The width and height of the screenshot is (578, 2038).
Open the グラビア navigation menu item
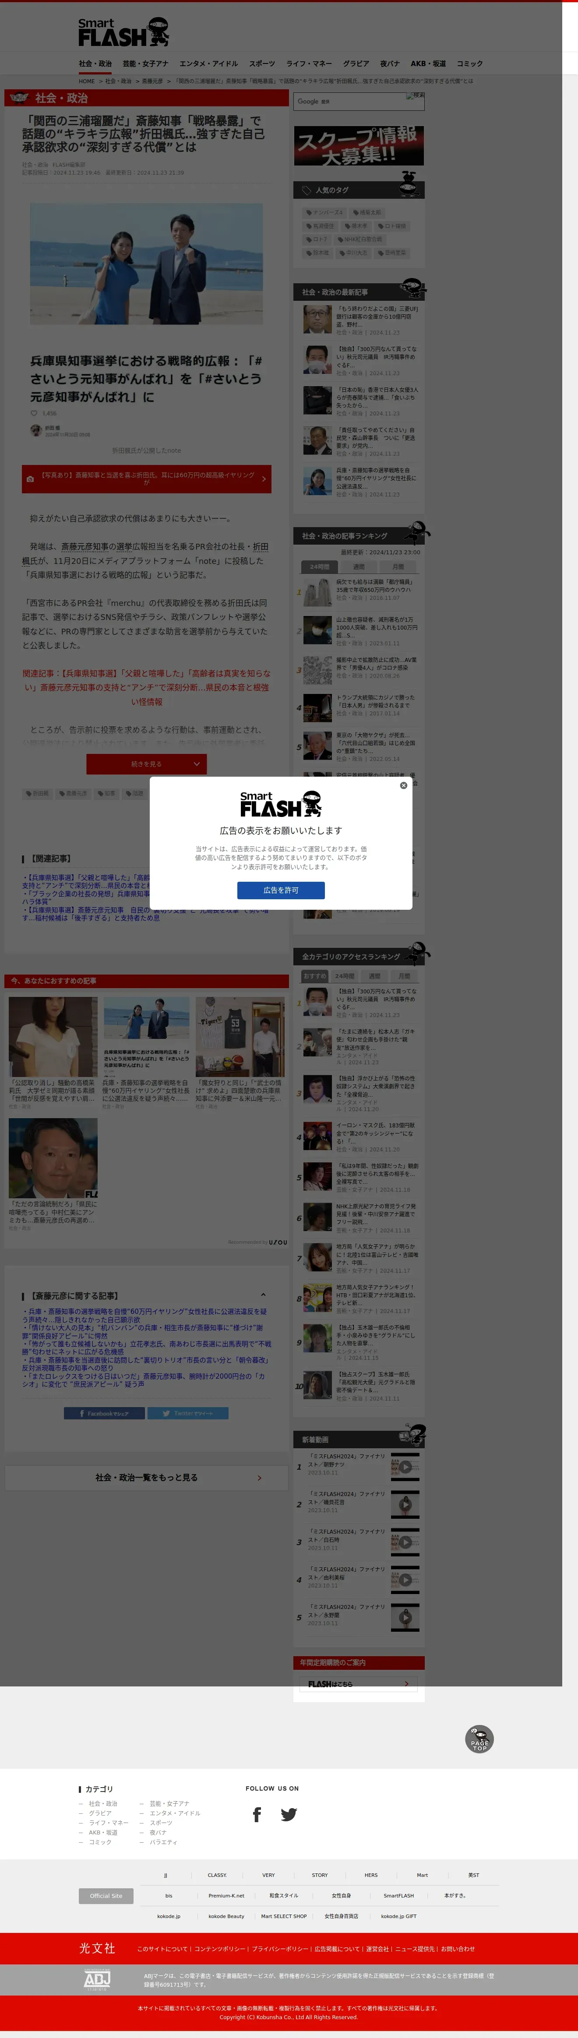click(x=356, y=63)
